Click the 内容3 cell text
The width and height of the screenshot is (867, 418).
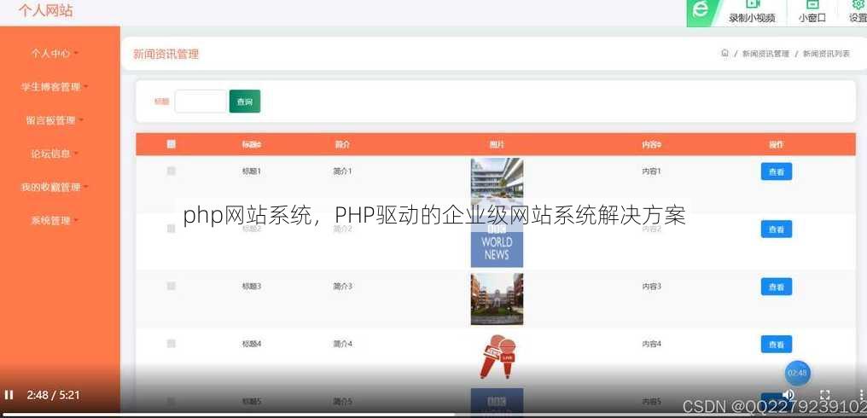(x=651, y=287)
